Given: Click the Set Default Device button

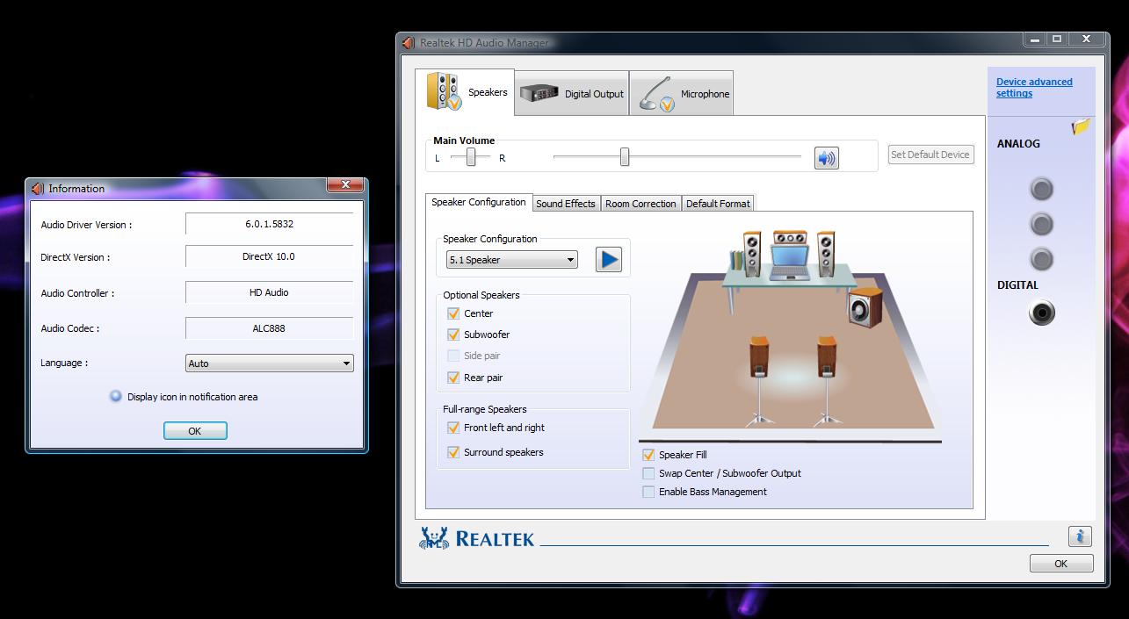Looking at the screenshot, I should pyautogui.click(x=930, y=155).
